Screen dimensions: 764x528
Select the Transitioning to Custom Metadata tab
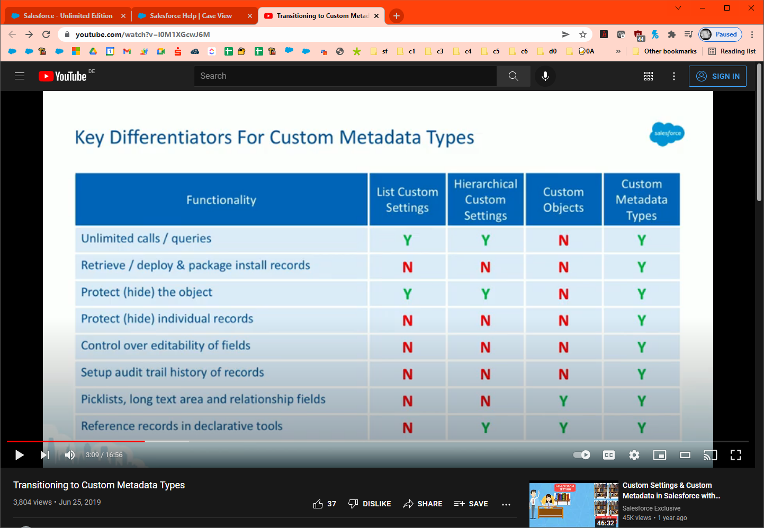point(322,16)
